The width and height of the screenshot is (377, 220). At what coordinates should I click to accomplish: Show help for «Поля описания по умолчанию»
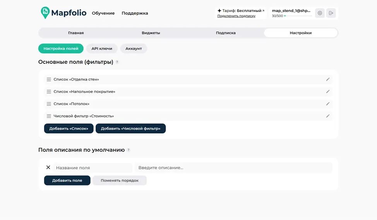(x=129, y=150)
